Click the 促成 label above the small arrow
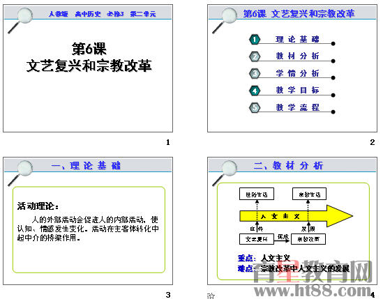 tap(283, 236)
